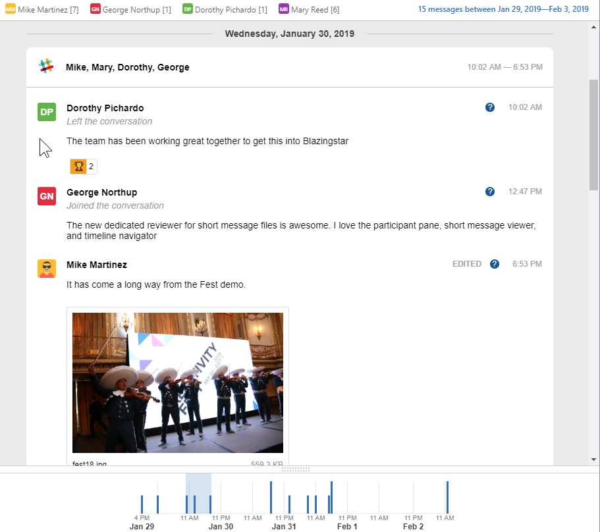Click the question mark next to the EDITED label
The width and height of the screenshot is (600, 532).
click(495, 263)
